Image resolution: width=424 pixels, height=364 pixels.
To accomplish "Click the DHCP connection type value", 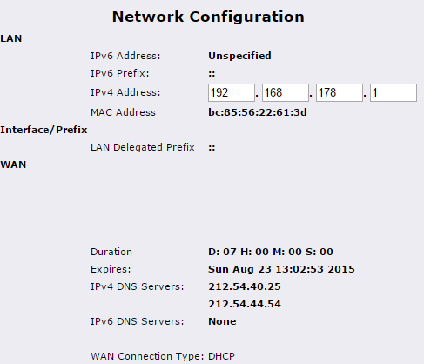I will pos(221,356).
